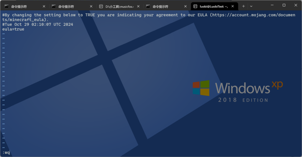Image resolution: width=302 pixels, height=157 pixels.
Task: Close the luobi@LuobiTest tab
Action: point(233,6)
